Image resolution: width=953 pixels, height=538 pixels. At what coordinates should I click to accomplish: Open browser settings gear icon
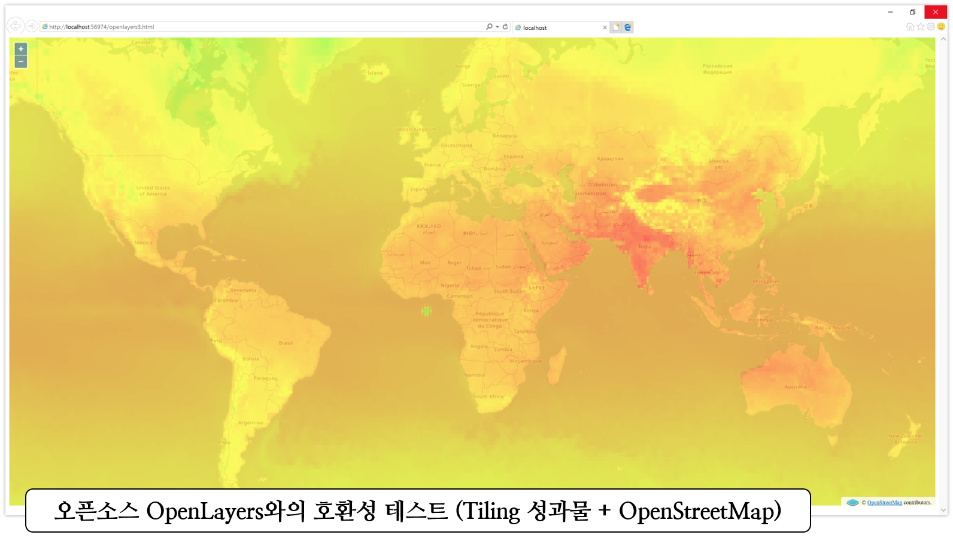[x=931, y=26]
